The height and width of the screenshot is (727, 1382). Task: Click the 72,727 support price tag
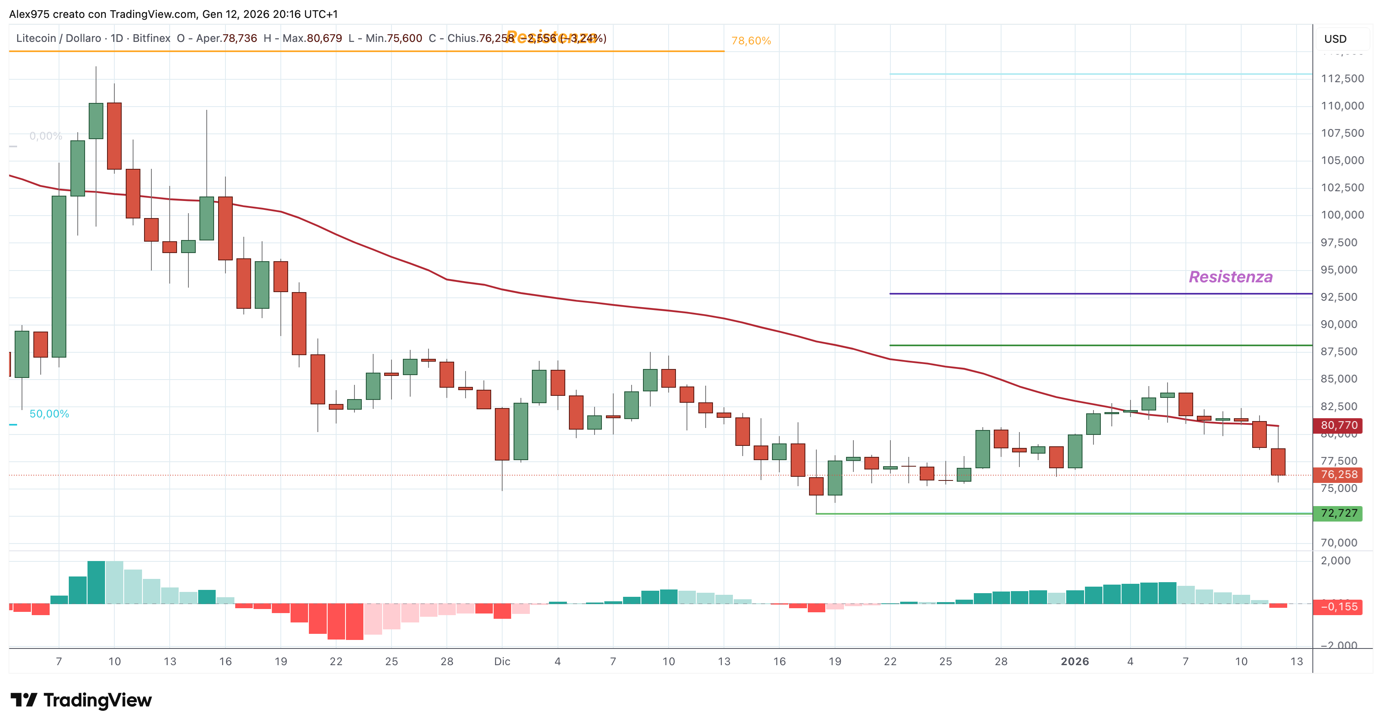1338,513
